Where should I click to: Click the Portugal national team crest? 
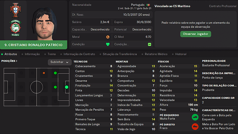[x=15, y=10]
